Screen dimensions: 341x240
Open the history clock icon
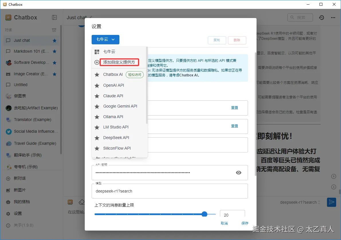[x=322, y=18]
